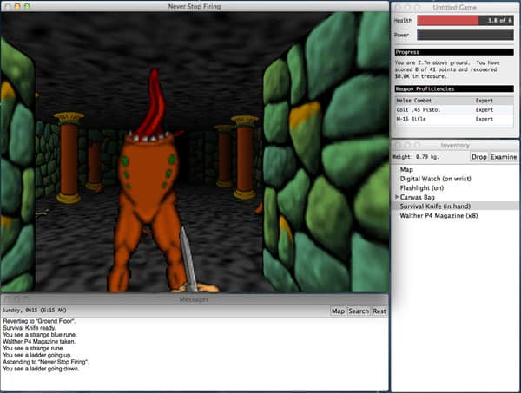
Task: Select Map in the Inventory list
Action: 406,169
